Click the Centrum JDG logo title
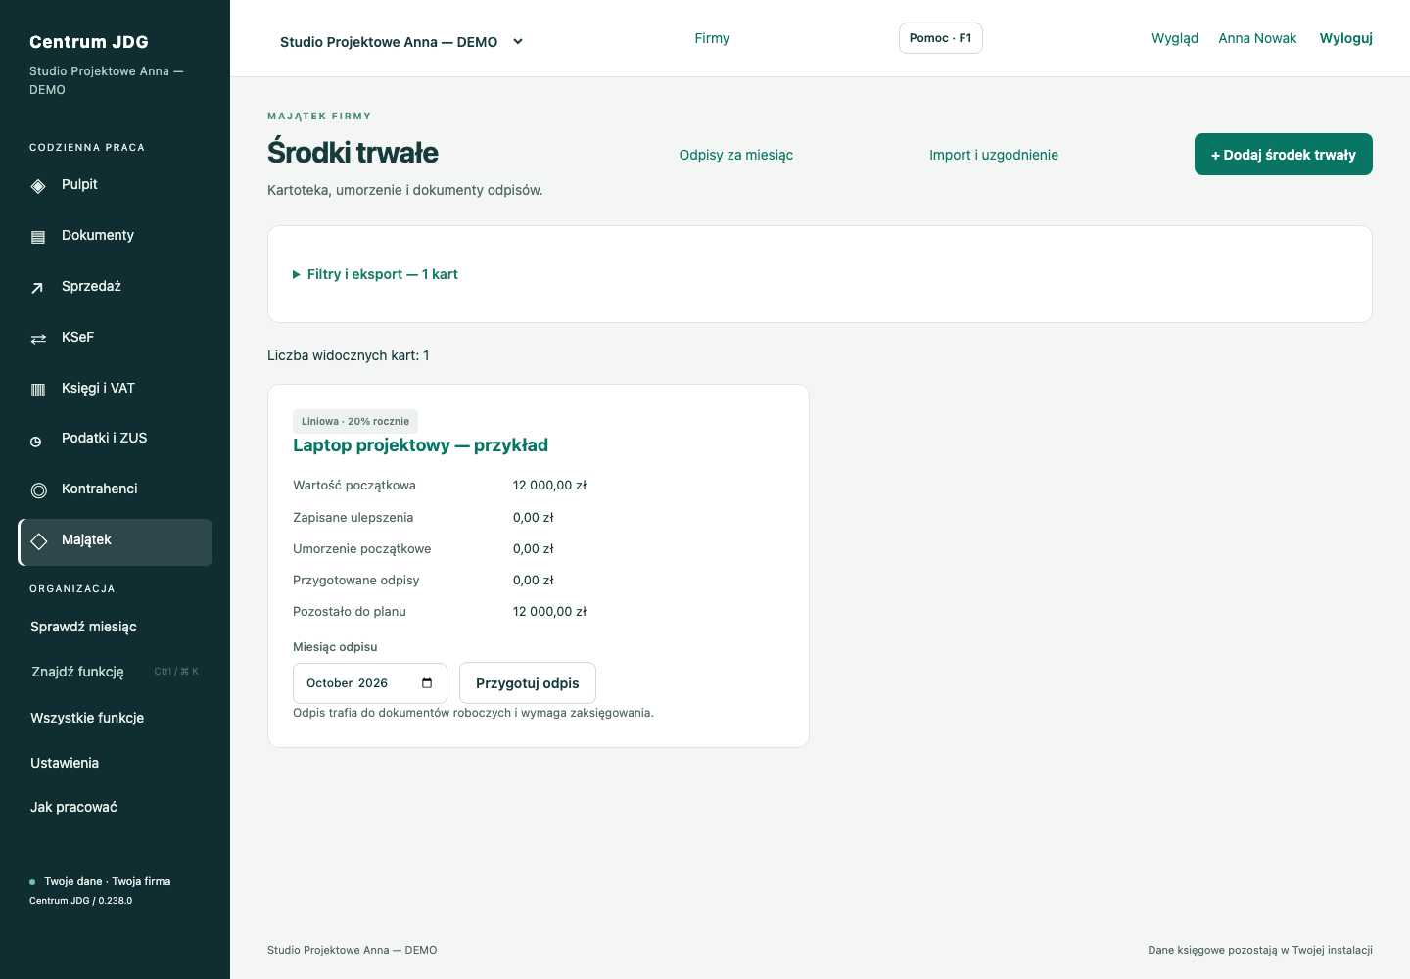 point(89,42)
